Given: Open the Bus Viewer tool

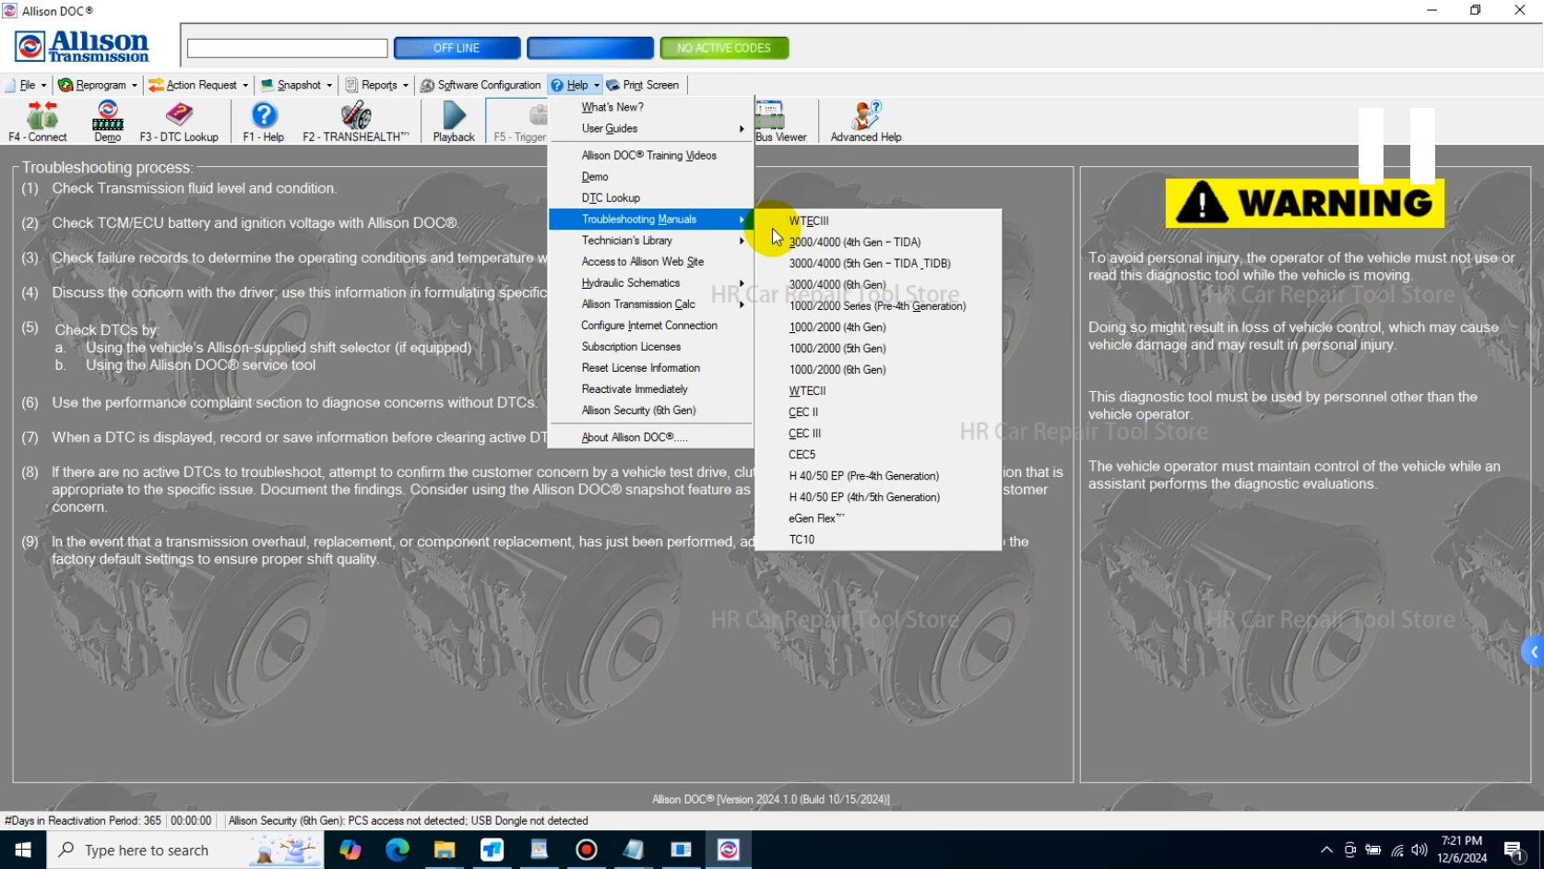Looking at the screenshot, I should pyautogui.click(x=781, y=121).
